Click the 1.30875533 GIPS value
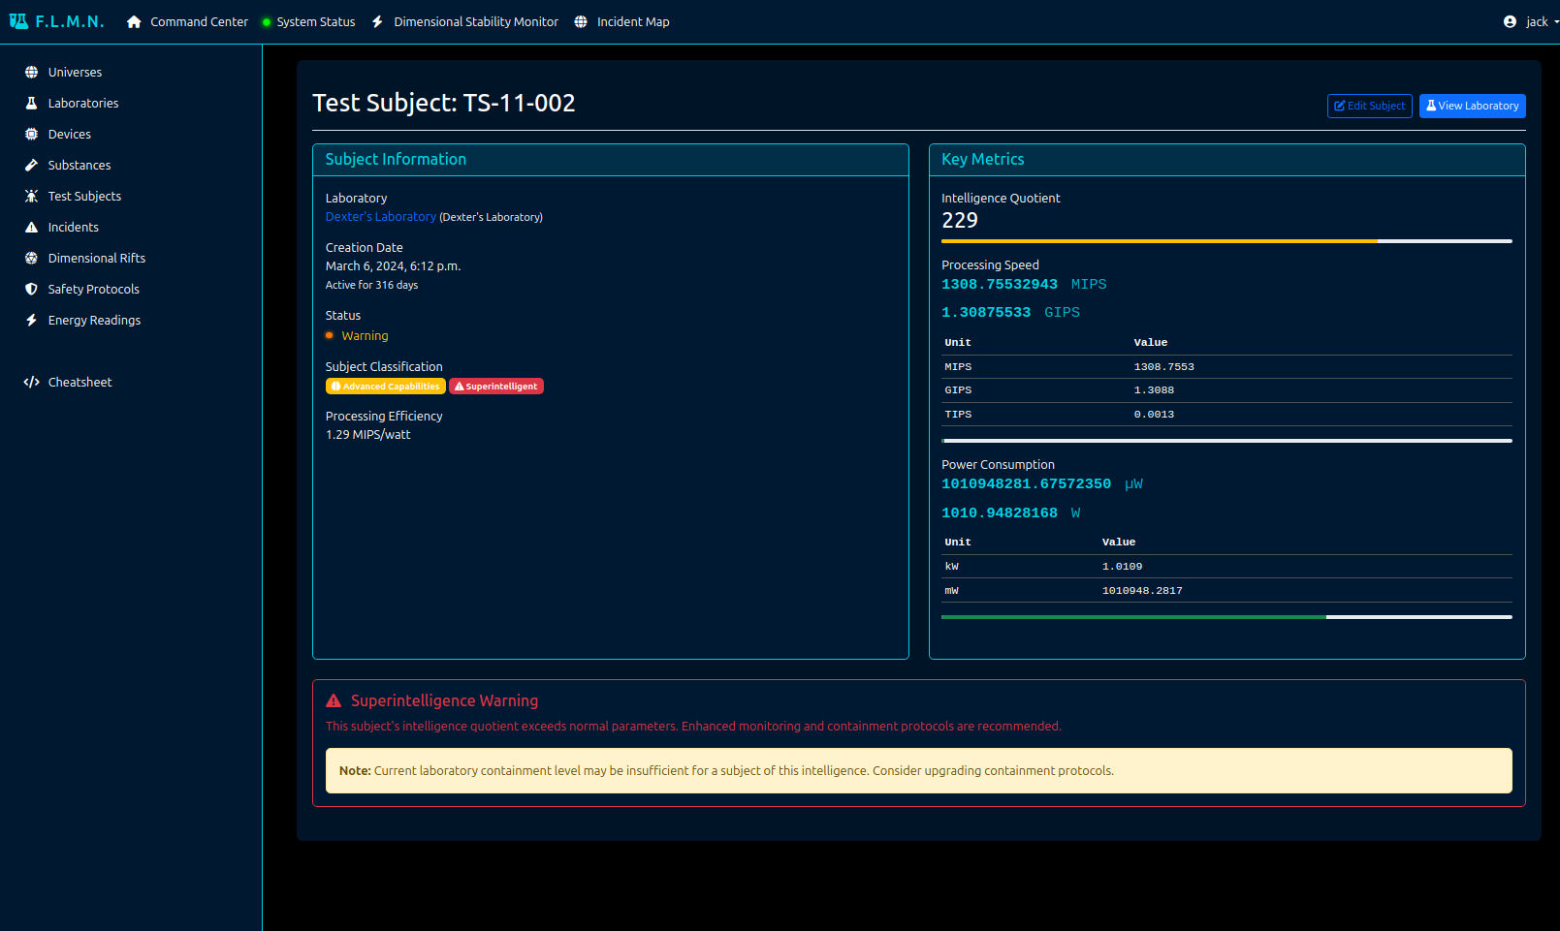1560x931 pixels. coord(986,312)
